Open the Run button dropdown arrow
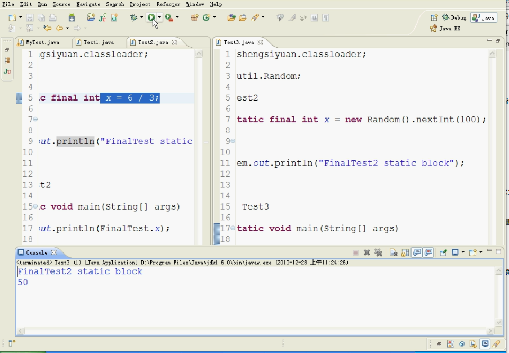The image size is (509, 353). (x=159, y=17)
